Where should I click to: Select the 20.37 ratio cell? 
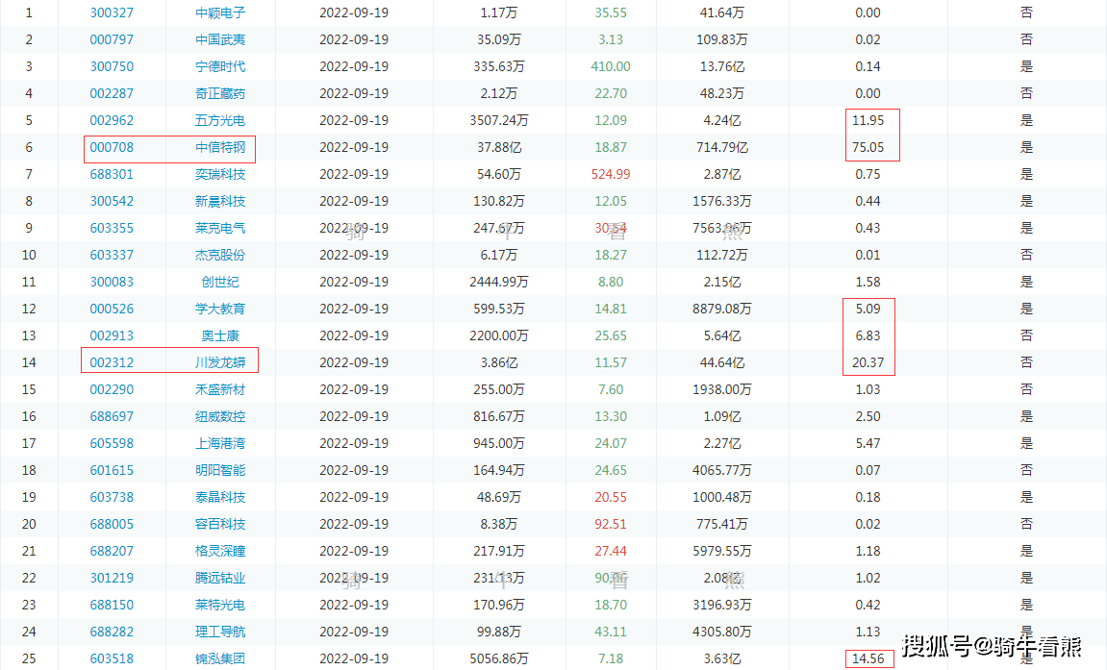point(868,362)
